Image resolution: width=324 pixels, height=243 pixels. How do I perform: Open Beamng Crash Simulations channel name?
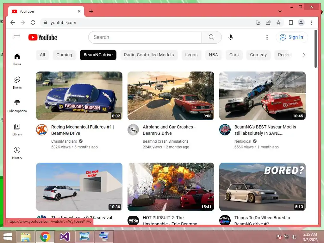(165, 141)
